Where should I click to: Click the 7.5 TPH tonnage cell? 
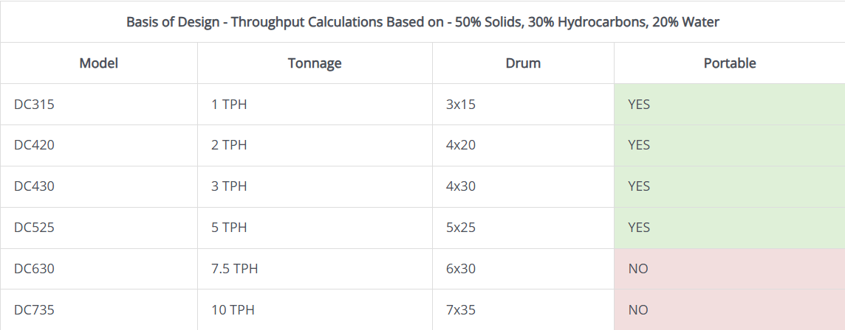[234, 269]
